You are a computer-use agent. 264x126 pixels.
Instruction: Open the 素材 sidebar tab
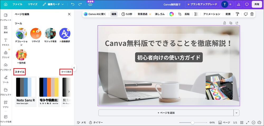(6, 30)
